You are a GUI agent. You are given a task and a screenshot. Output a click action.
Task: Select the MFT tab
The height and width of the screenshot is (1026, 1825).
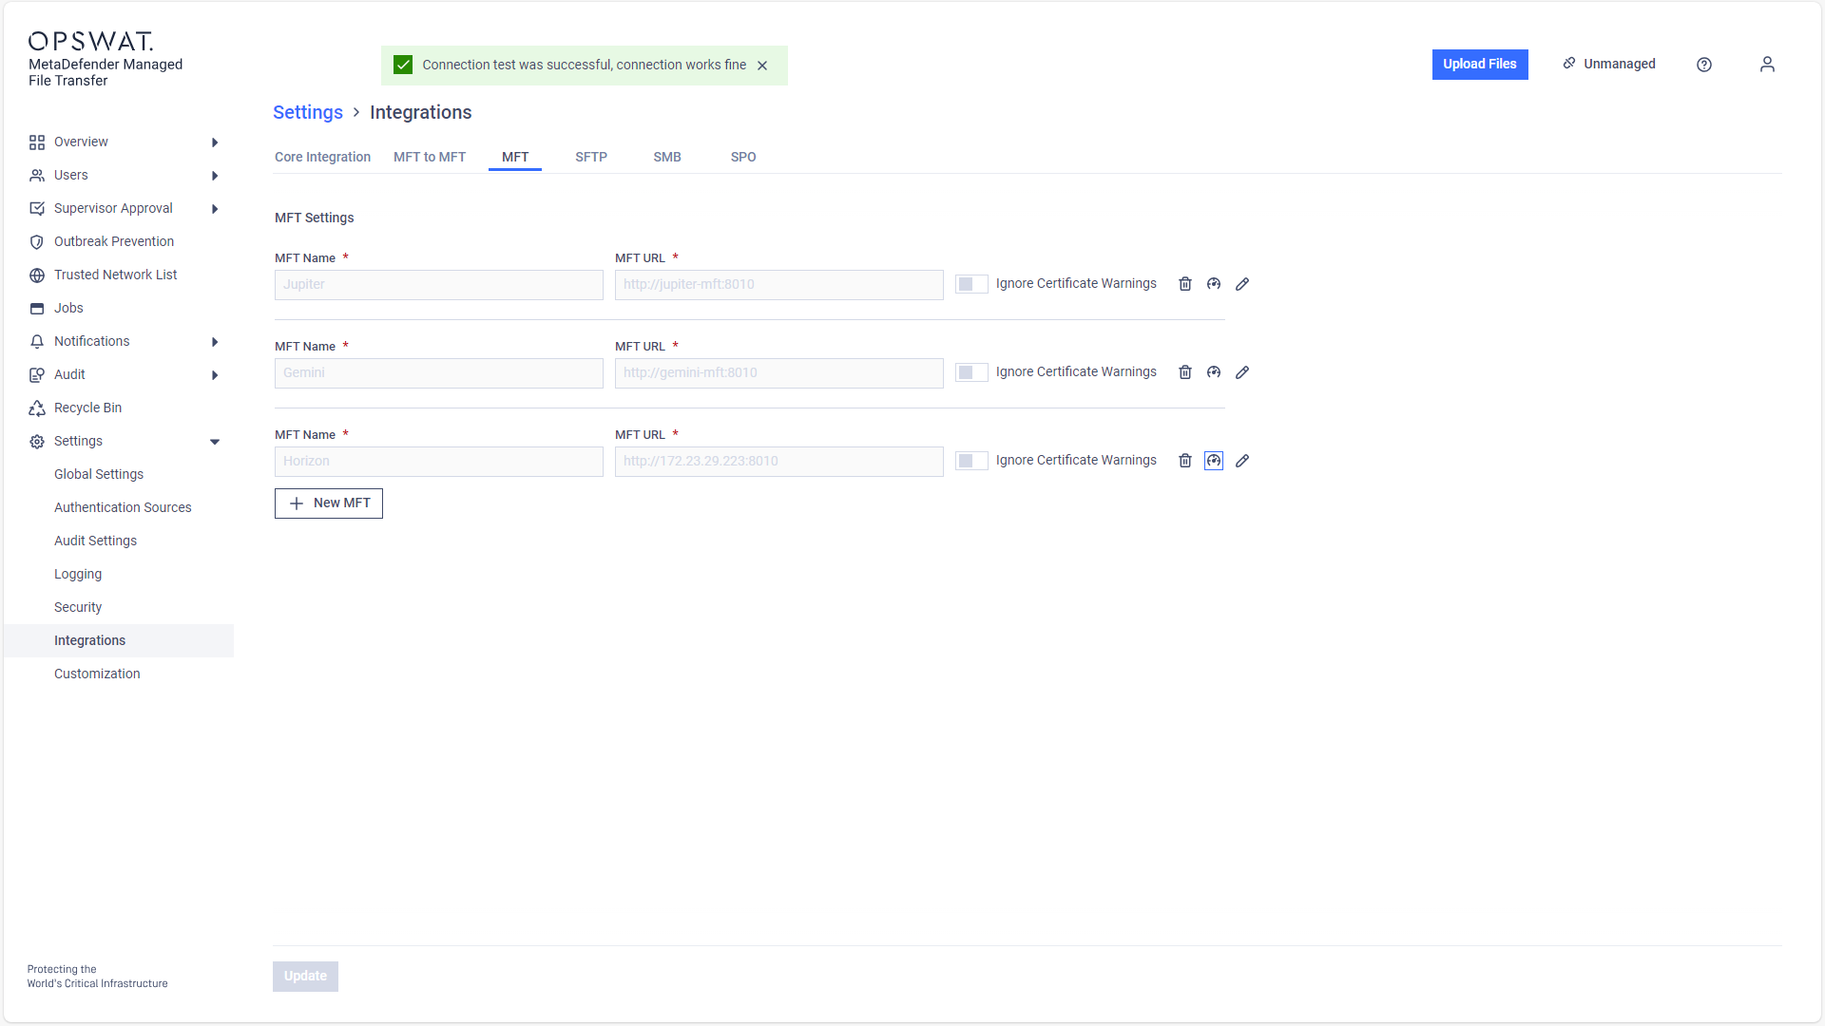[515, 158]
